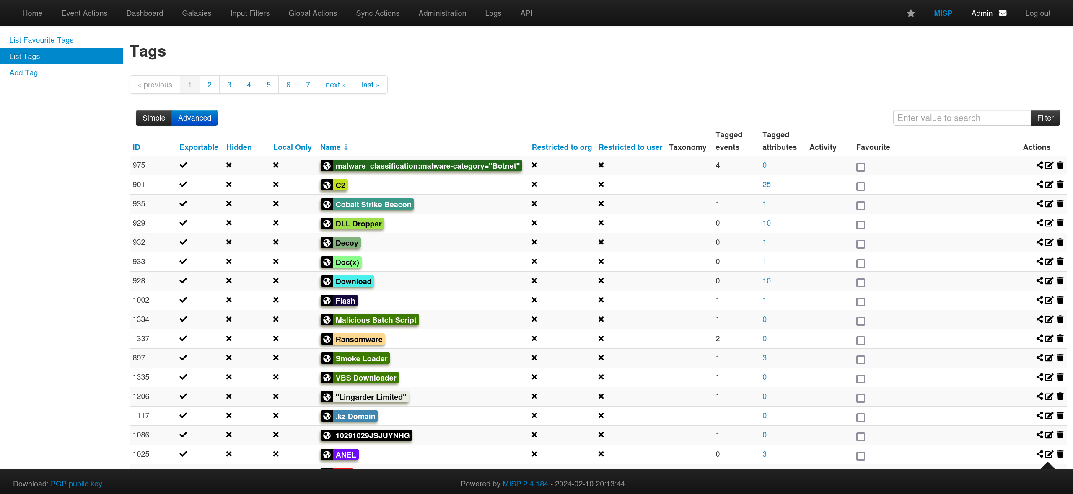The width and height of the screenshot is (1073, 494).
Task: Check the favourite box for ANEL tag
Action: [x=860, y=456]
